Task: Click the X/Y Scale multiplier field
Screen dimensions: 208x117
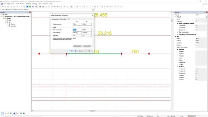Action: click(77, 32)
